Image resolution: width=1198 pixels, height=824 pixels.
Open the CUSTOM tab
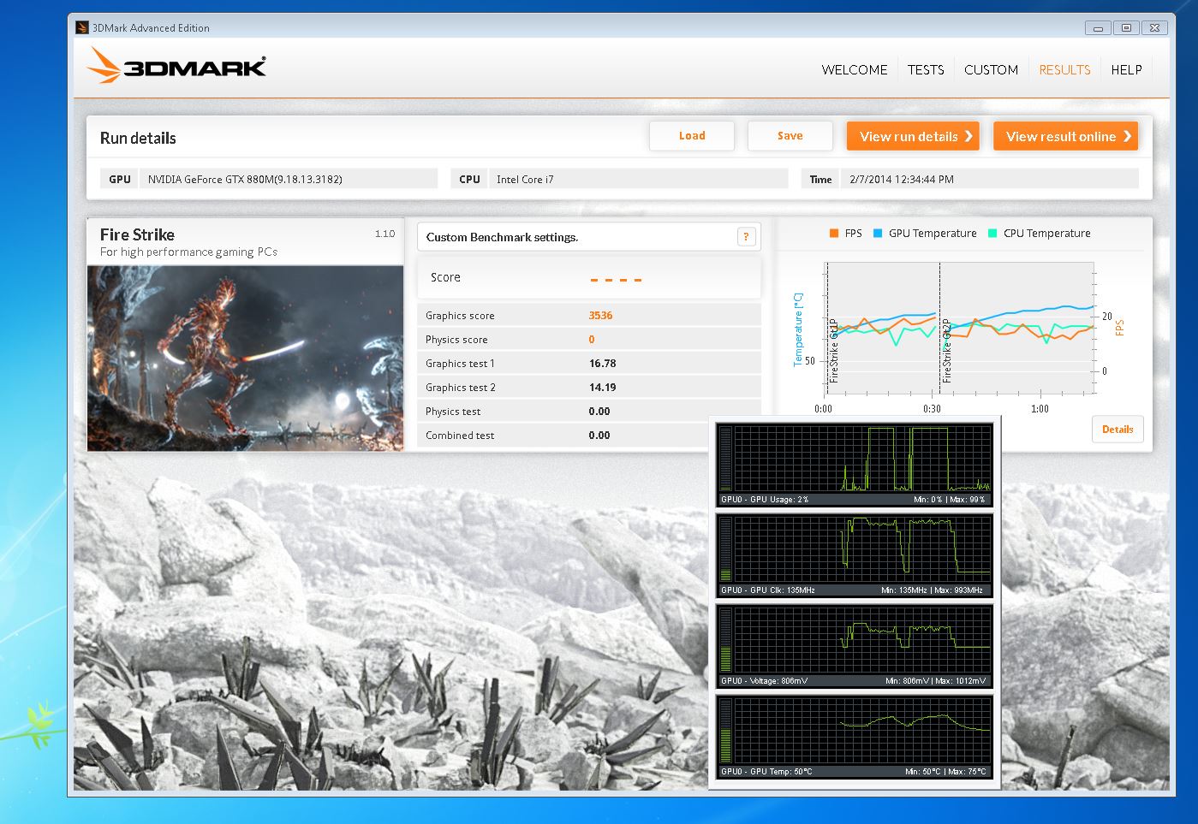click(991, 70)
